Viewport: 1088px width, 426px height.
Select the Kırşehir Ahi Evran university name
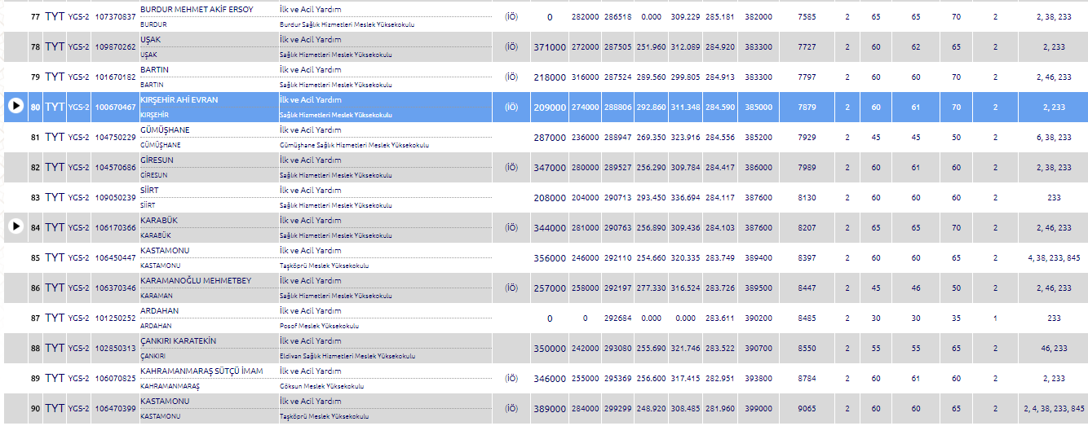[179, 99]
